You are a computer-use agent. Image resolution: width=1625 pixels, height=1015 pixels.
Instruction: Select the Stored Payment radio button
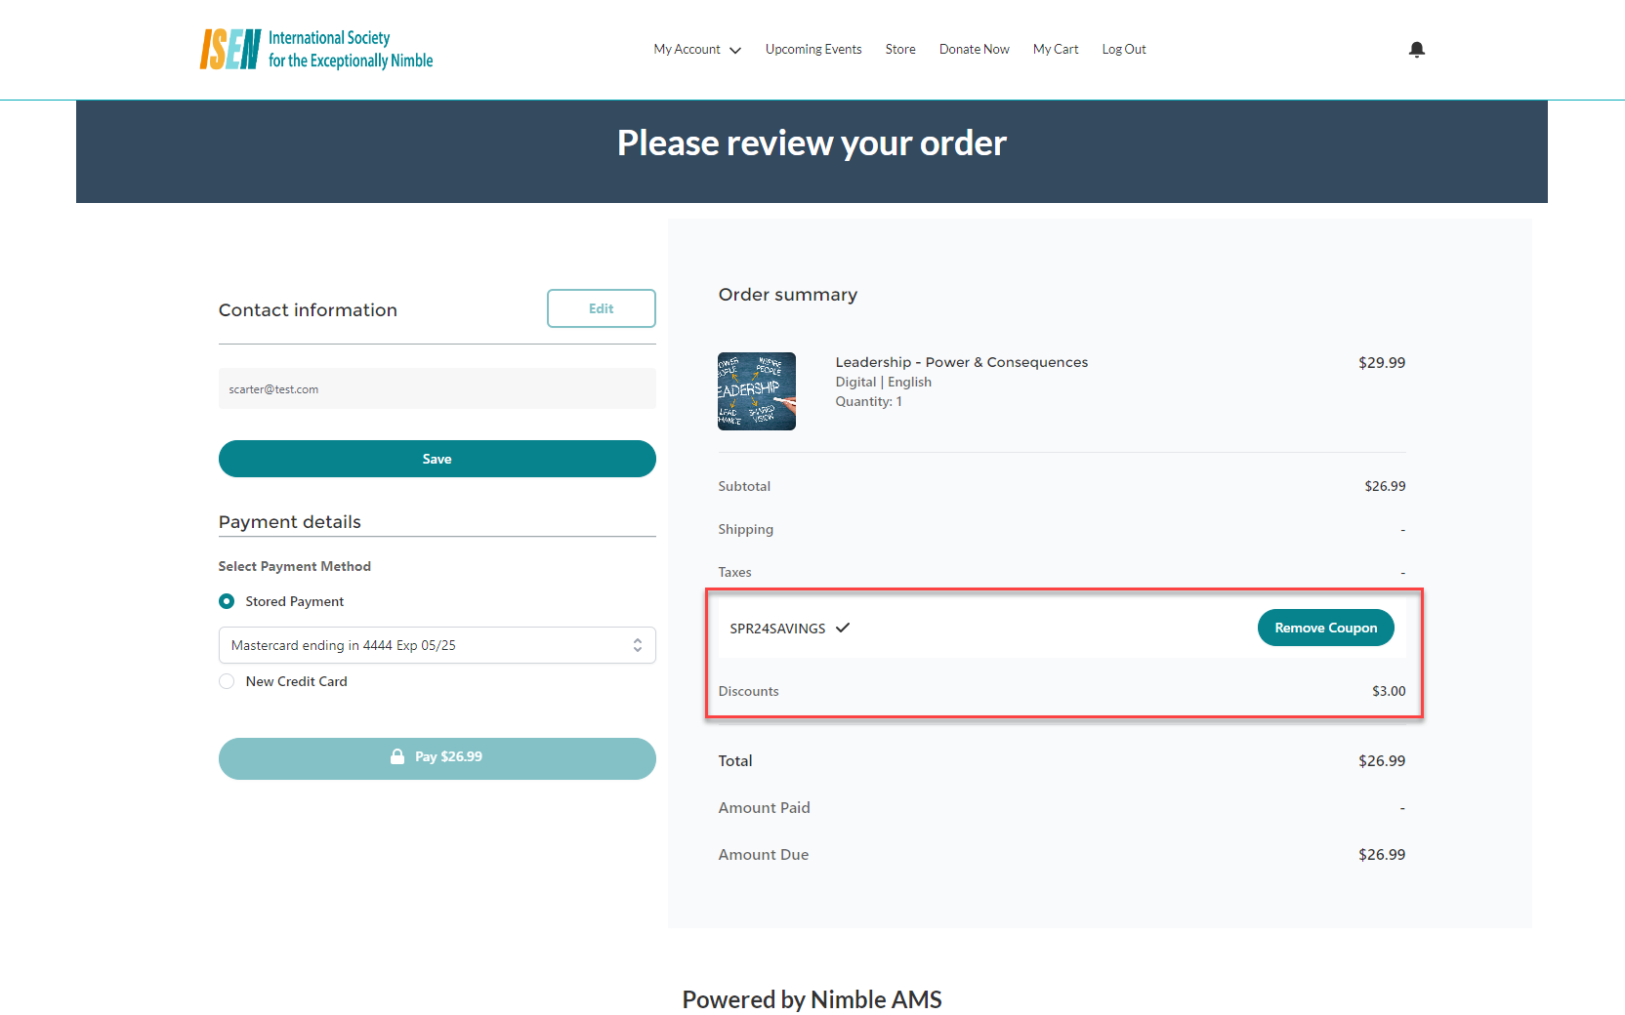[227, 601]
